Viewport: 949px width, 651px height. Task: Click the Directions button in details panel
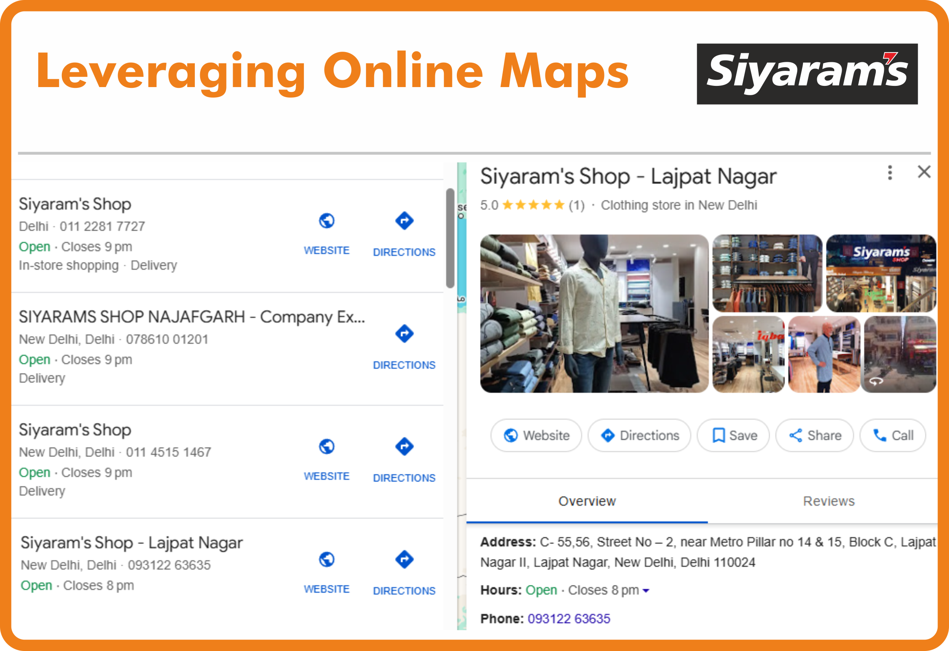tap(639, 435)
